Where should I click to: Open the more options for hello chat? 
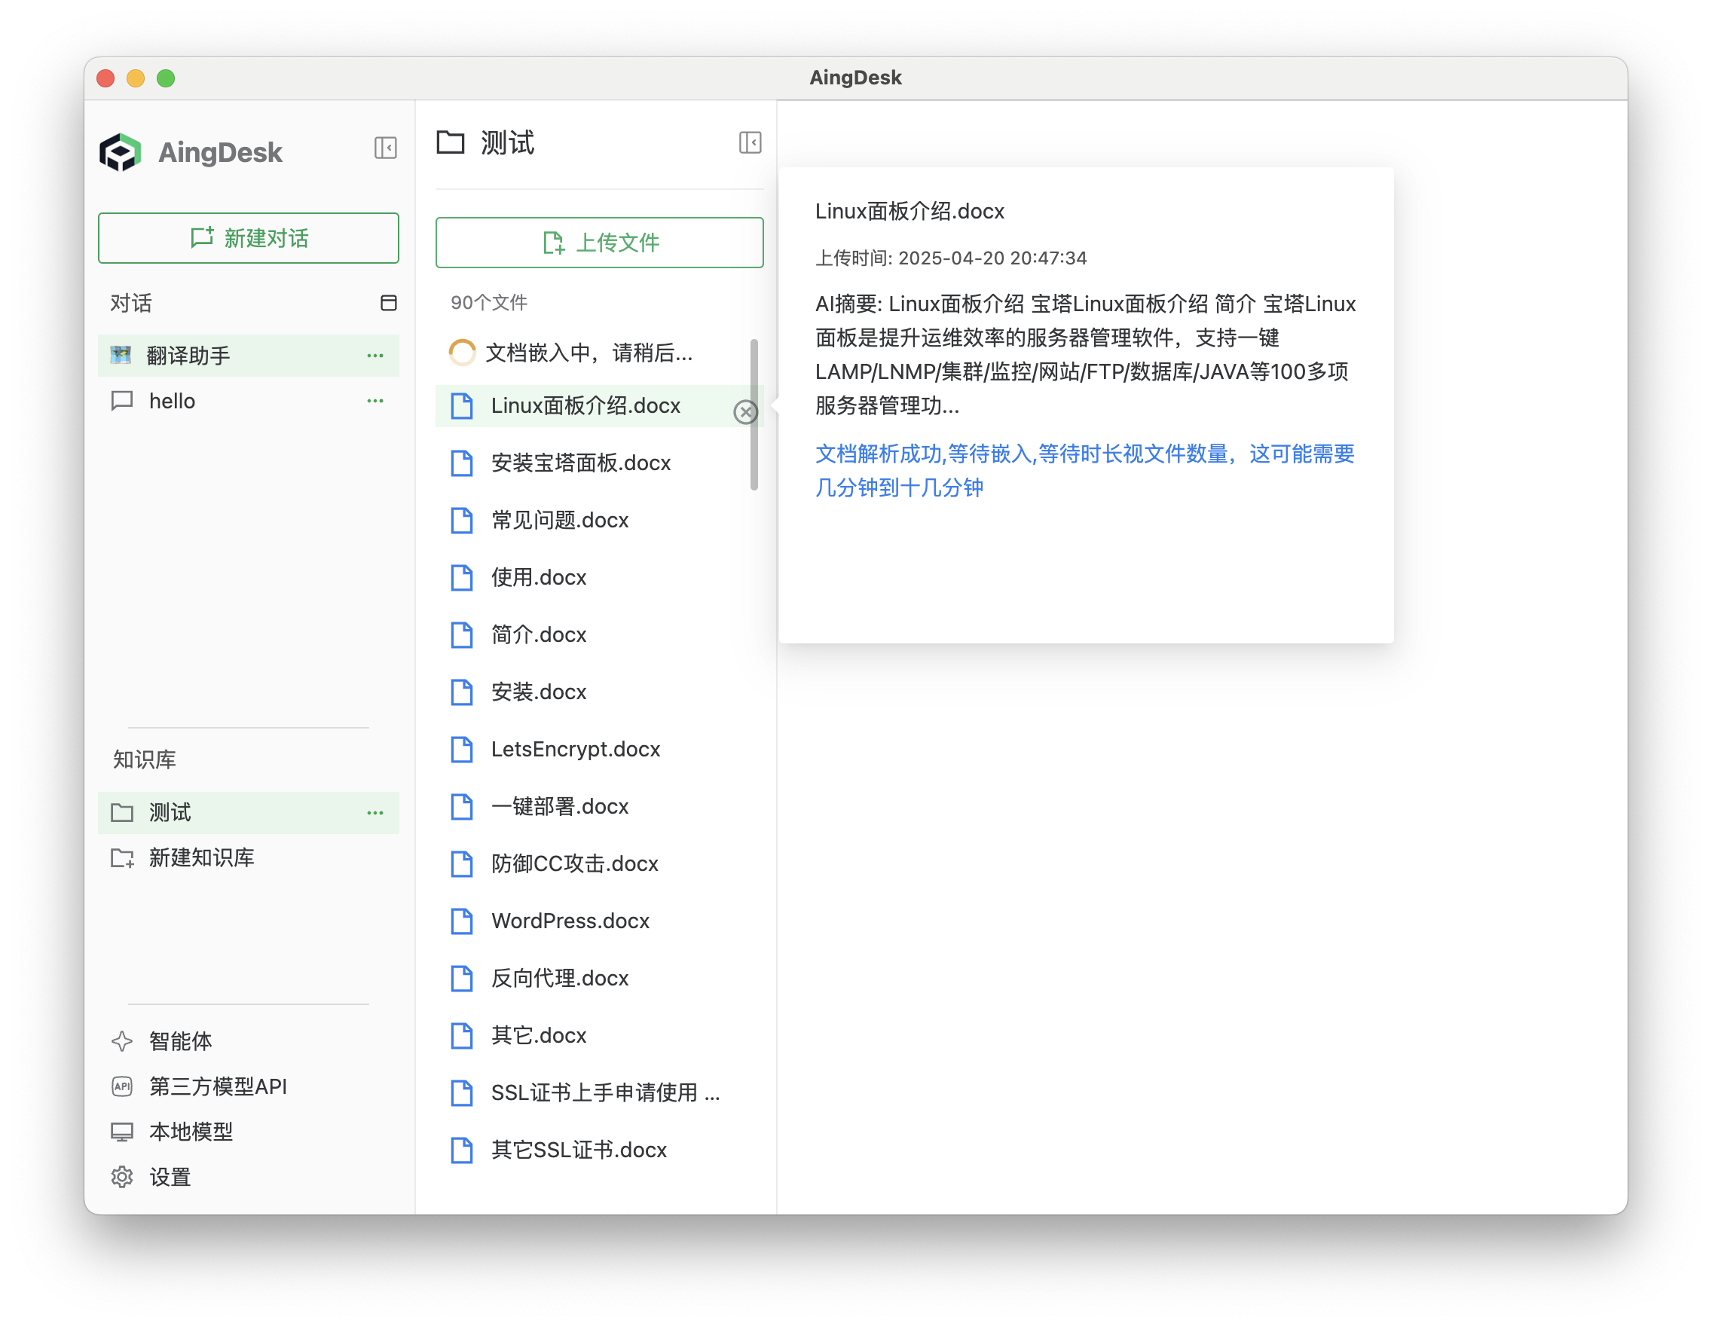point(374,402)
